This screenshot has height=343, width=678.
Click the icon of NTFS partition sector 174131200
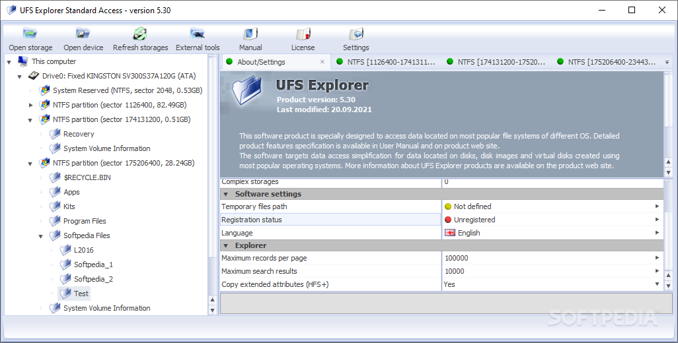pos(44,119)
